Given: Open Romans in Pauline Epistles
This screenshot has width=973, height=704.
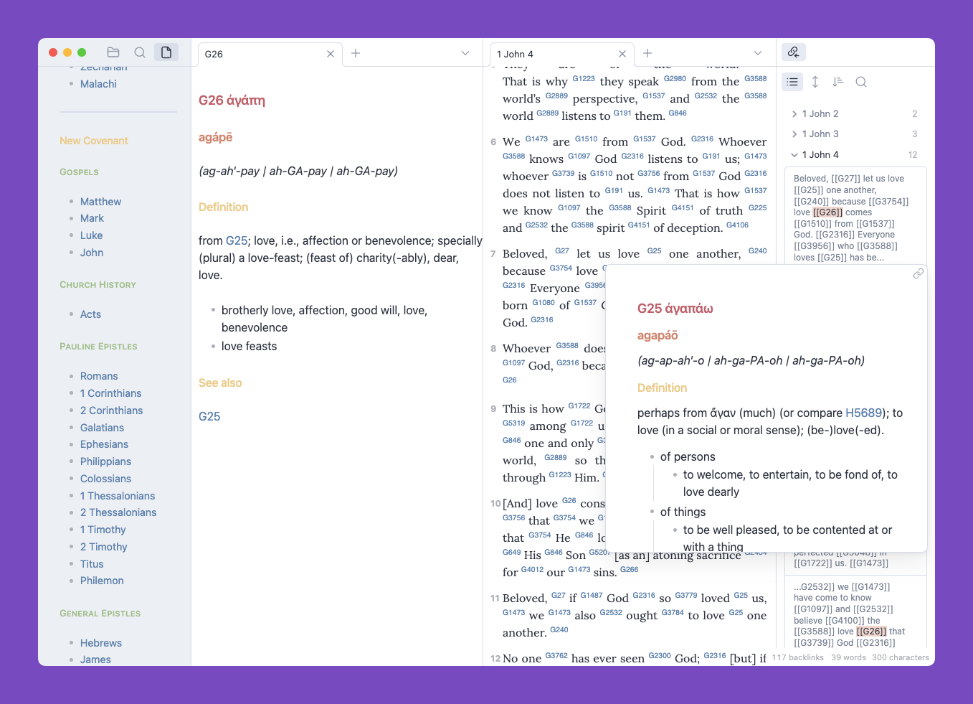Looking at the screenshot, I should tap(99, 376).
